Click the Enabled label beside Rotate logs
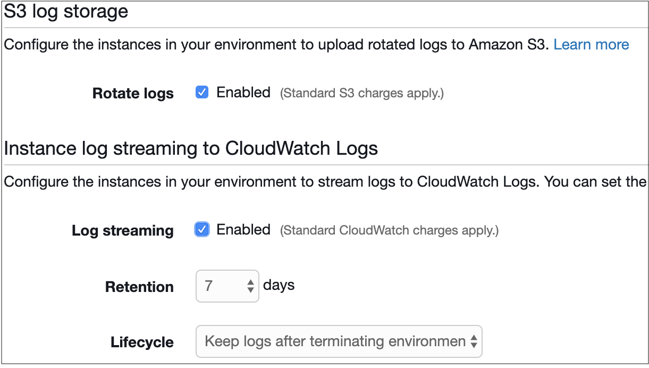This screenshot has width=649, height=368. point(243,93)
